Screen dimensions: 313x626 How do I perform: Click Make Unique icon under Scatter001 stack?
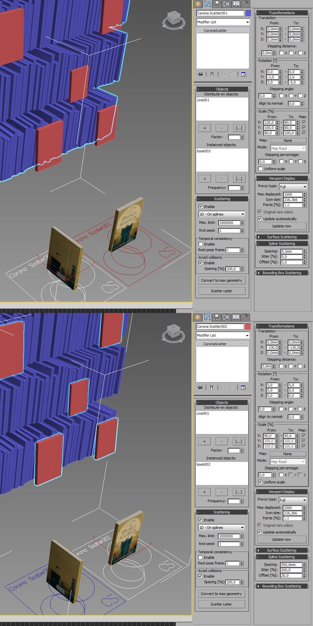pos(224,74)
